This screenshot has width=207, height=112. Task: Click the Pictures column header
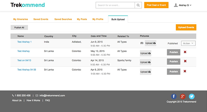click(x=144, y=36)
